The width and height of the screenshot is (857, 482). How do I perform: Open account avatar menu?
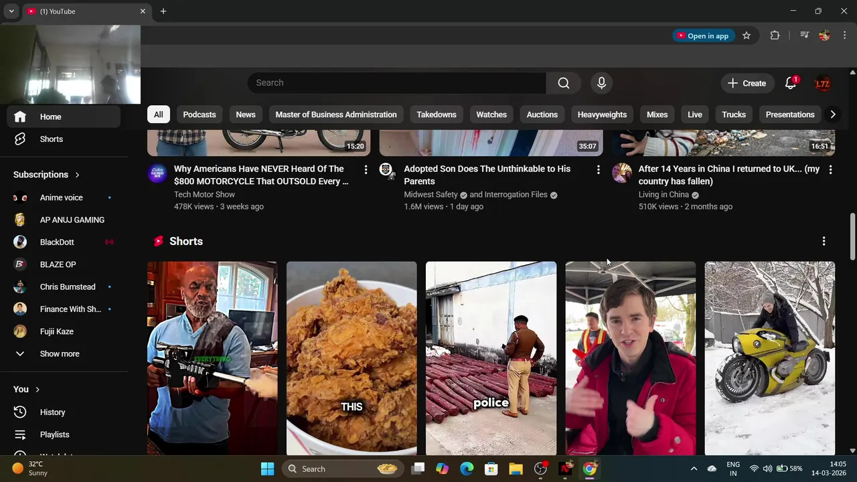pos(822,84)
